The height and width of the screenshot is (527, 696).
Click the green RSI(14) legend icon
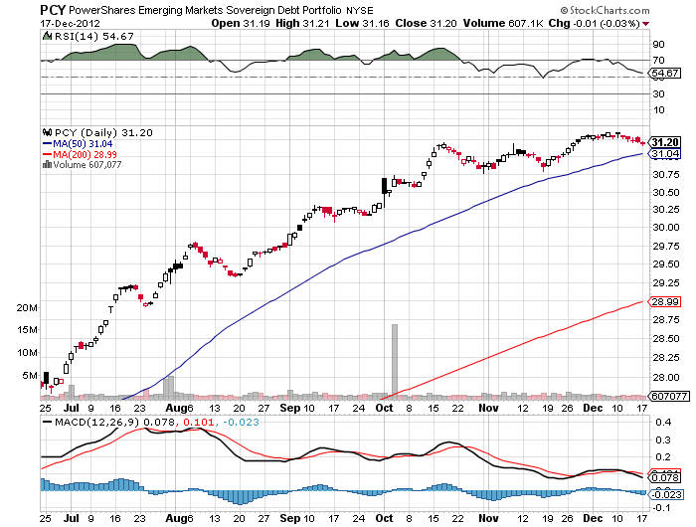(47, 36)
